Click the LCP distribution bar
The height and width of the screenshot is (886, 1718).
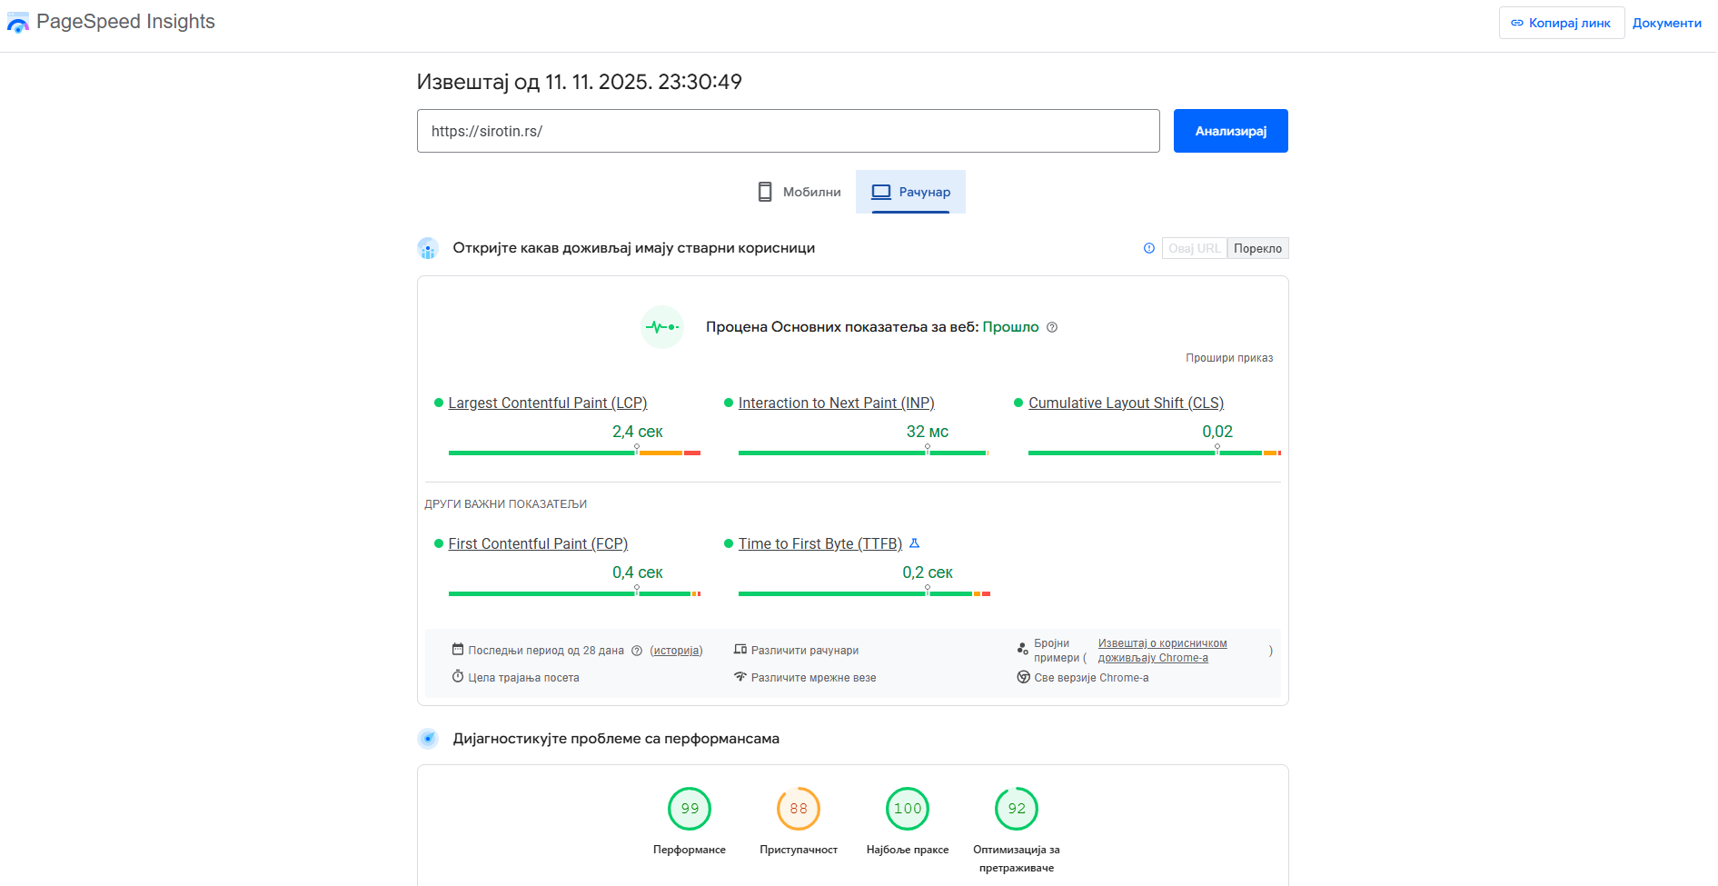click(574, 453)
